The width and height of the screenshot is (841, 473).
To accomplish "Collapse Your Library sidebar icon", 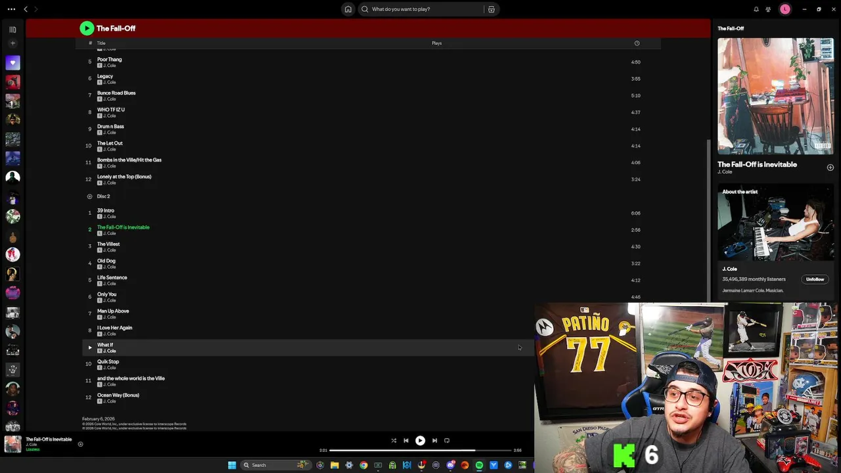I will [12, 29].
